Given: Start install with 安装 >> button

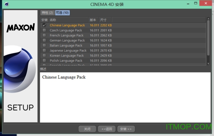Looking at the screenshot, I should 126,129.
